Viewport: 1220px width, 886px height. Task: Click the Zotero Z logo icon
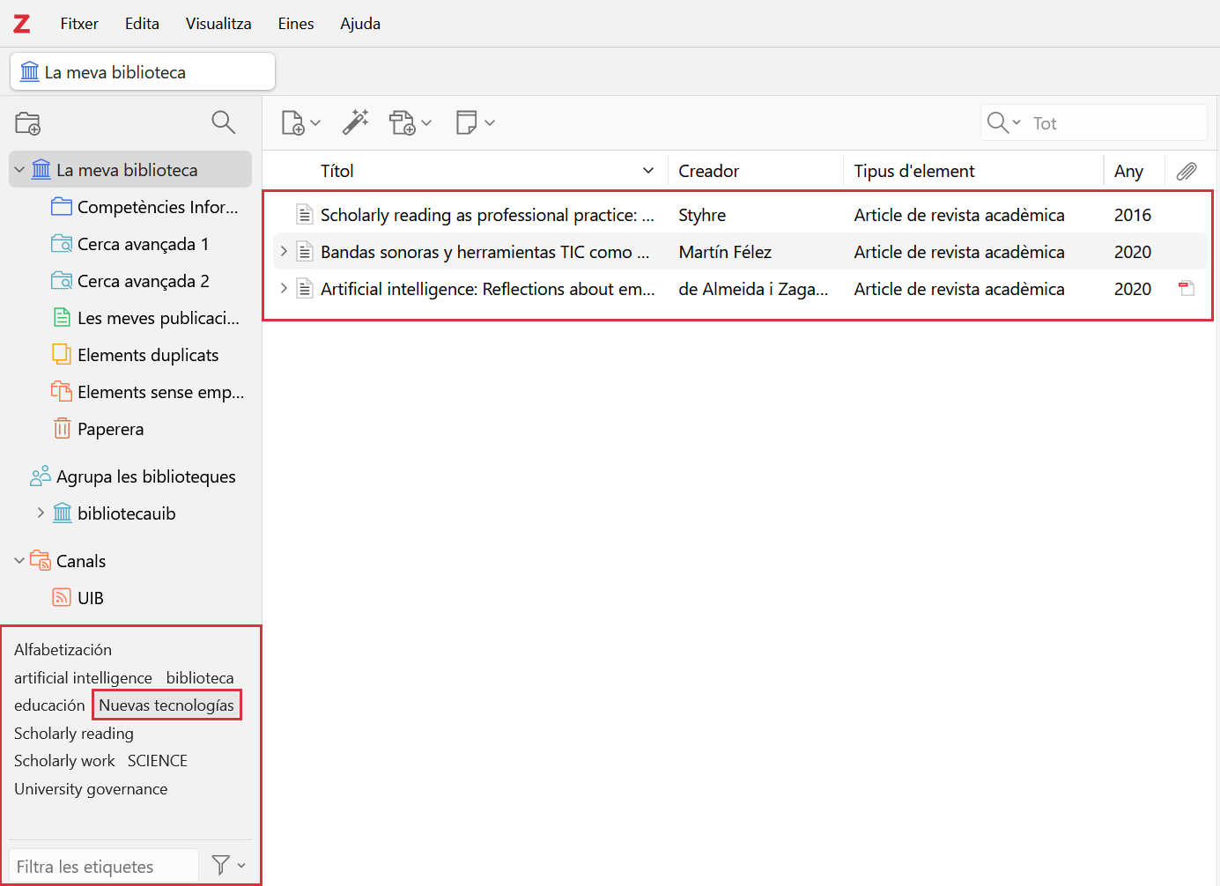22,24
